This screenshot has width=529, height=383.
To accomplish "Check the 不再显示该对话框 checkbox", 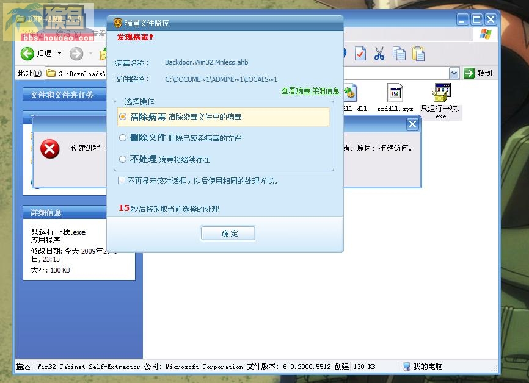I will click(x=122, y=181).
